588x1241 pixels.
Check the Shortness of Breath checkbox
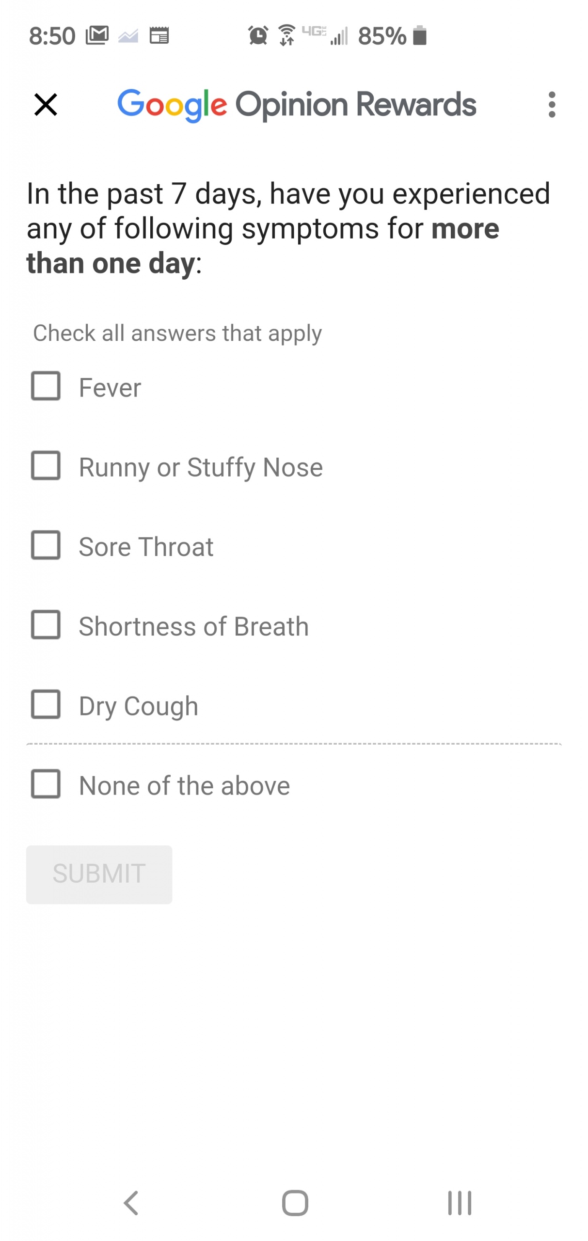tap(46, 624)
